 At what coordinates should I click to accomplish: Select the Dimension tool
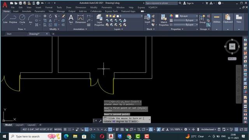pos(81,19)
